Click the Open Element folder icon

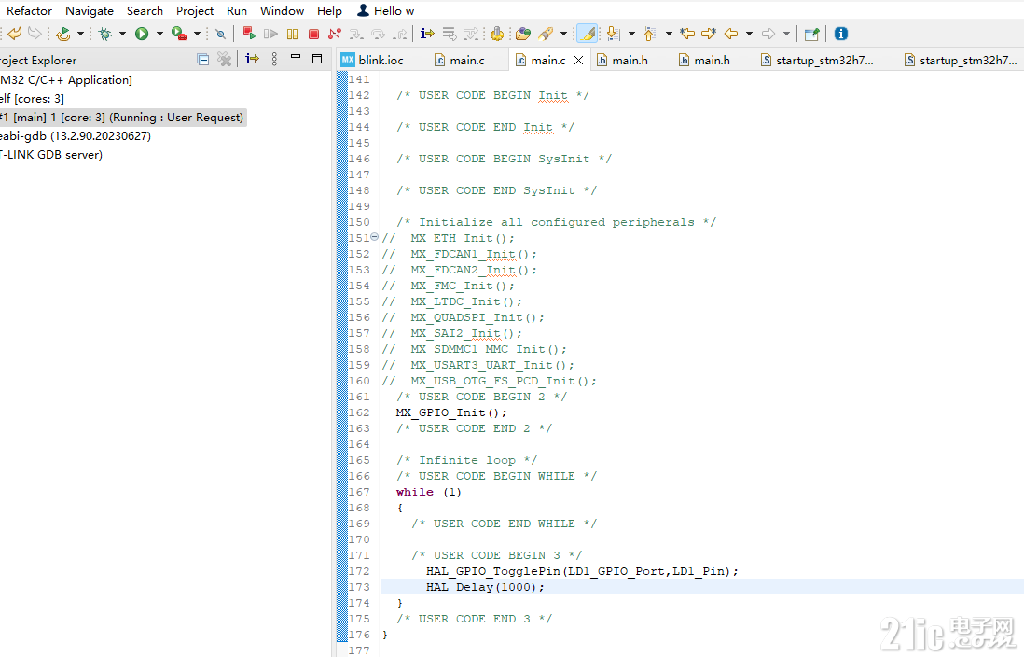tap(522, 34)
